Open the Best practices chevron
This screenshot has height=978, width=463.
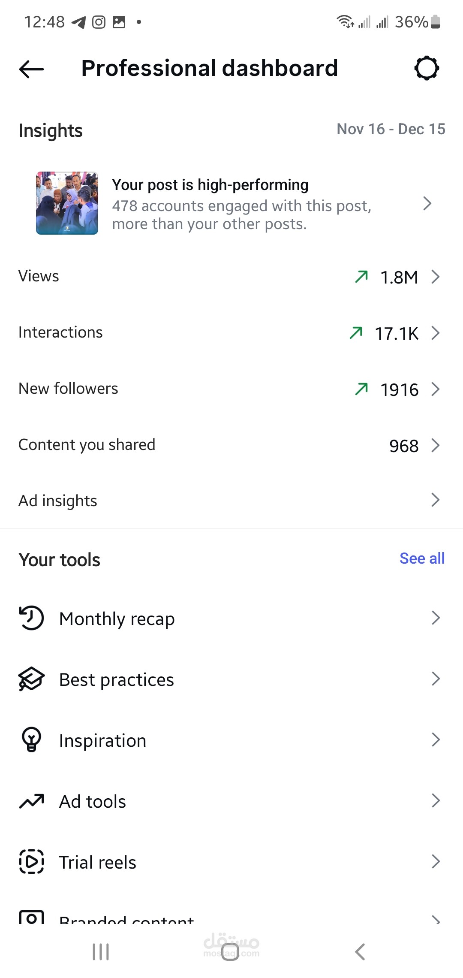pyautogui.click(x=436, y=679)
